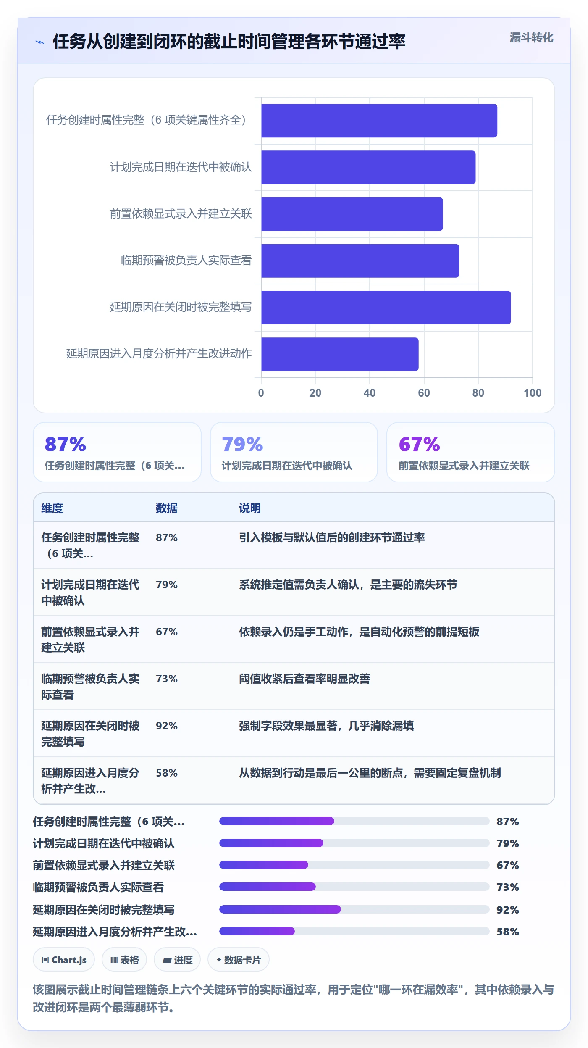The height and width of the screenshot is (1048, 588).
Task: Click chart bar for 任务创建时属性完整
Action: click(x=379, y=121)
